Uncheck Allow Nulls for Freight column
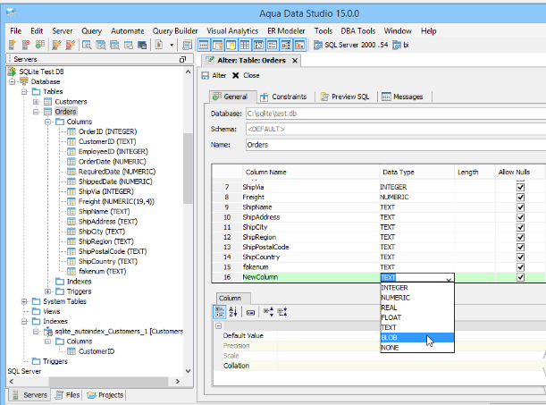Viewport: 546px width, 405px height. 519,197
